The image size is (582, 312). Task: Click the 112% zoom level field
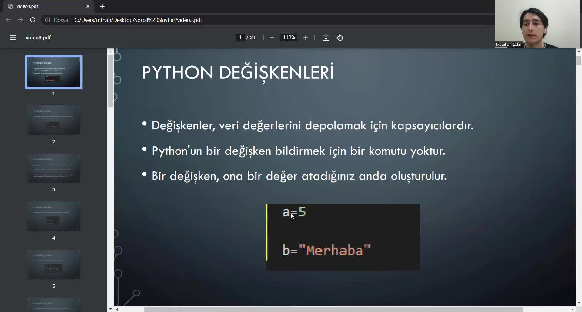(289, 38)
